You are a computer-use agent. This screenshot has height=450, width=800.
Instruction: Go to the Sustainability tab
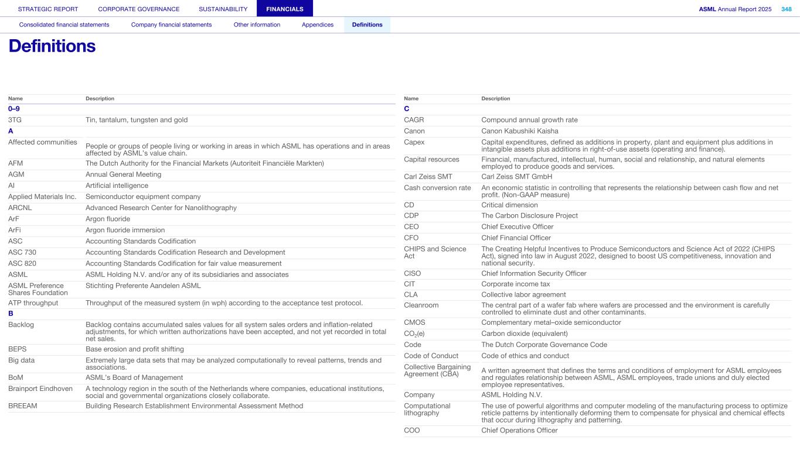(x=223, y=9)
